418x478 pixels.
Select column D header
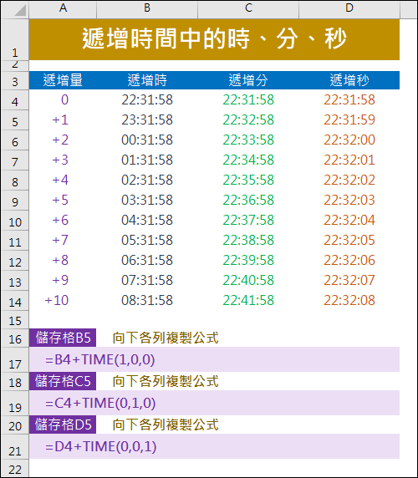pyautogui.click(x=349, y=9)
